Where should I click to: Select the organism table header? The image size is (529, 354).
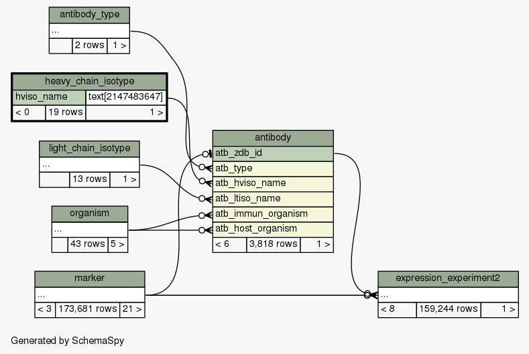coord(89,213)
